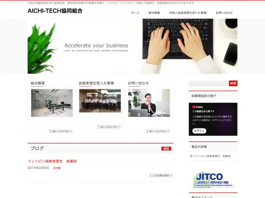Click the 技能実習生受入れ事業 section heading
Image resolution: width=265 pixels, height=198 pixels.
click(96, 83)
